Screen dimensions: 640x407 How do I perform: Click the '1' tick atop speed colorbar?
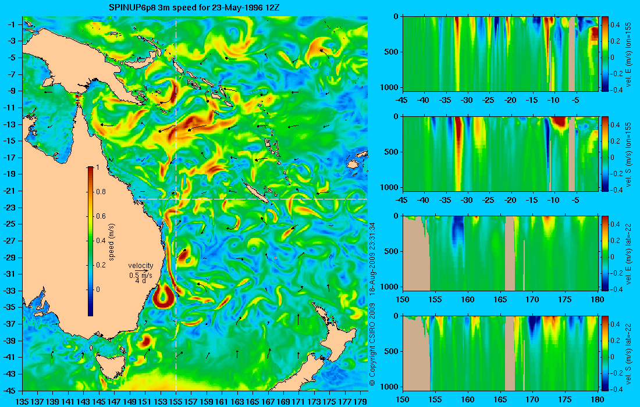tap(97, 167)
